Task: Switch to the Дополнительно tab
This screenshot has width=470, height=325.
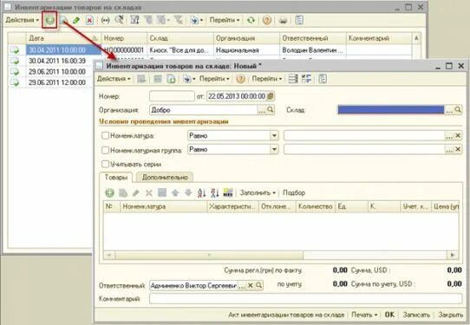Action: pos(165,178)
